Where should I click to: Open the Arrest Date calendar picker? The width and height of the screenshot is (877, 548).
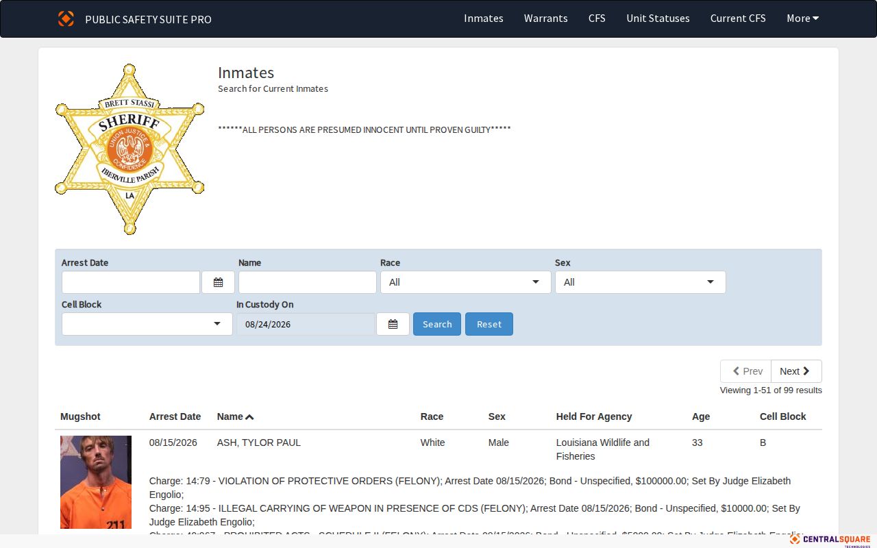tap(218, 282)
